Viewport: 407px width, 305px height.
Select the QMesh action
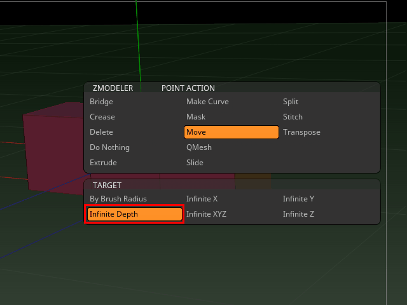coord(199,147)
